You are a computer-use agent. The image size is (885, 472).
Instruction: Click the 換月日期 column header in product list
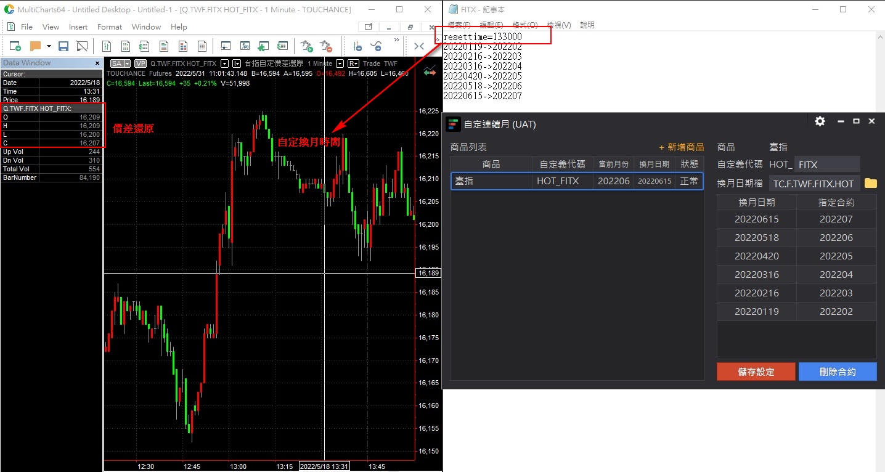[x=654, y=164]
